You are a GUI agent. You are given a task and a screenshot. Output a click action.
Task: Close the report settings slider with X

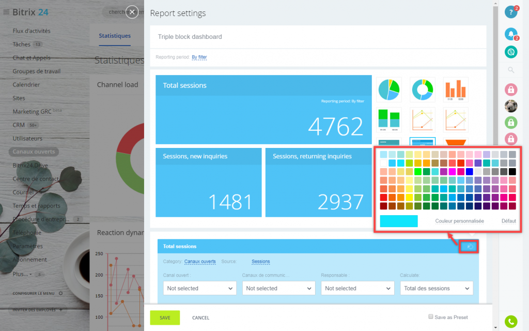point(132,12)
